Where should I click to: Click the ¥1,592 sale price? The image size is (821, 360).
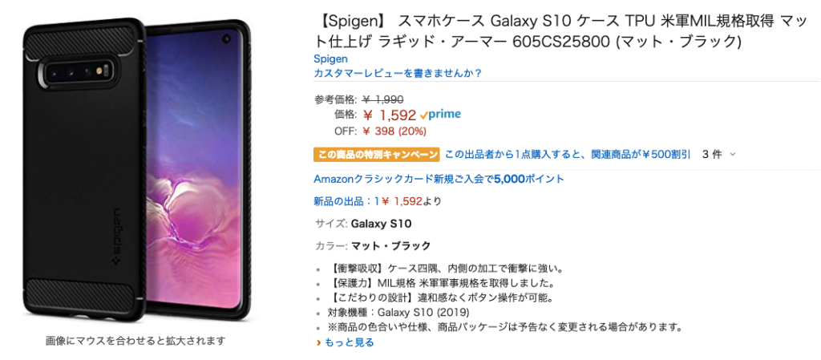389,115
